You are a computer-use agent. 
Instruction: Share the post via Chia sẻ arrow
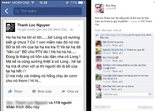pos(70,92)
